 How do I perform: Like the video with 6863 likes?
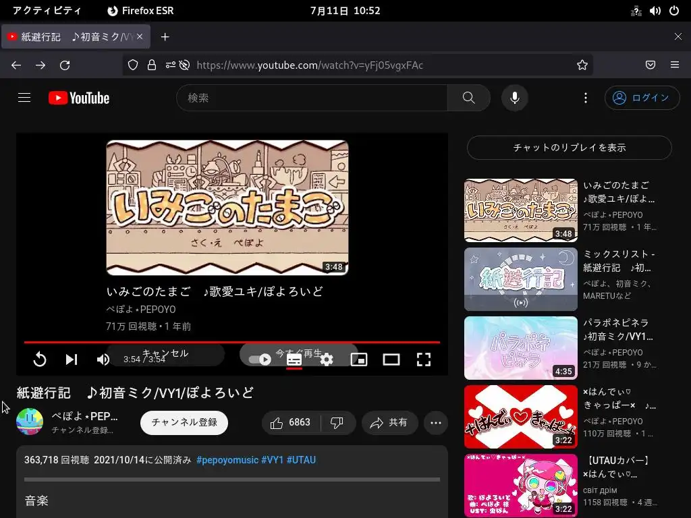(290, 423)
